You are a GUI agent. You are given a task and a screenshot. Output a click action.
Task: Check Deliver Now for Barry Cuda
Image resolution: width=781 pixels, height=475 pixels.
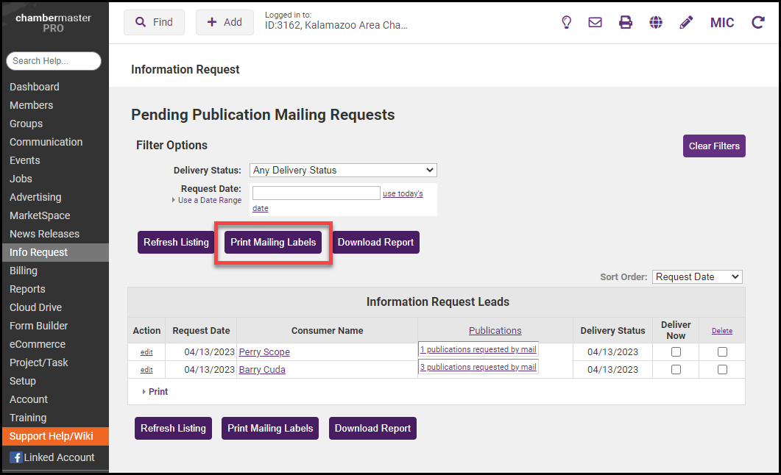coord(676,370)
